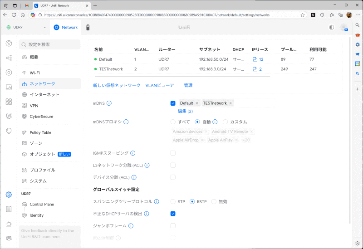Enable IGMPスヌーピング checkbox
Viewport: 363px width, 249px height.
coord(173,153)
